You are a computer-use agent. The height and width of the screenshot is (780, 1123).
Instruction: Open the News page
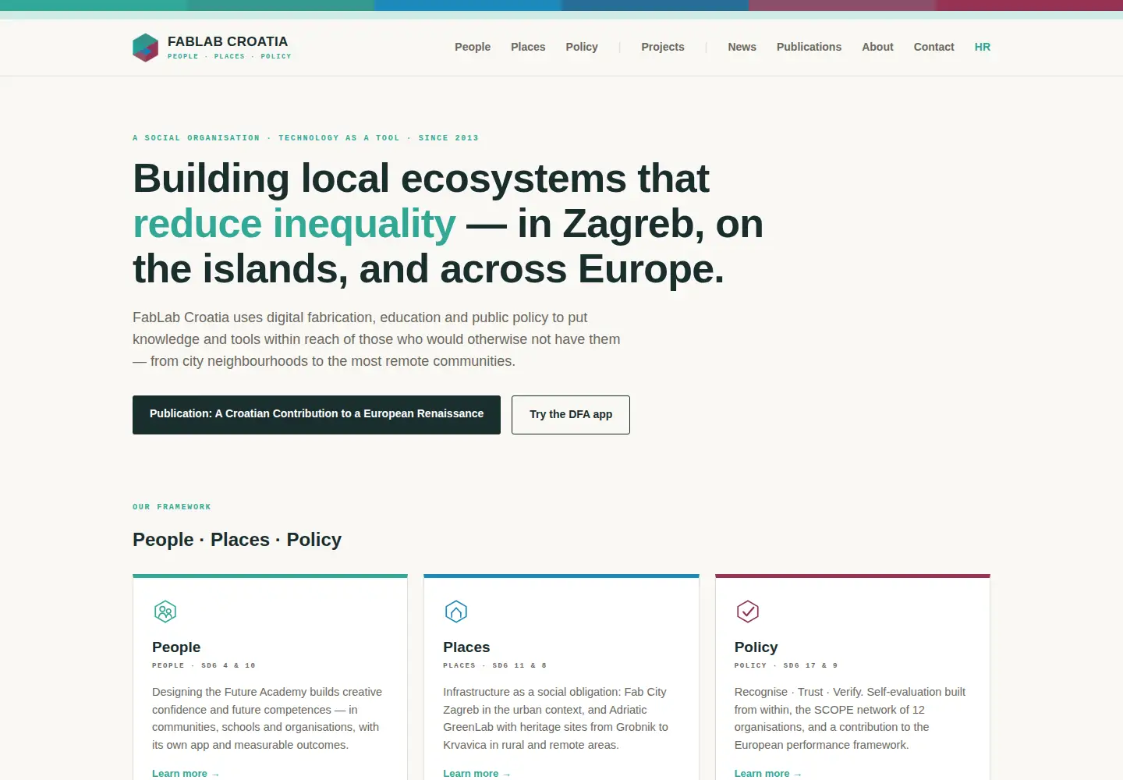[742, 47]
